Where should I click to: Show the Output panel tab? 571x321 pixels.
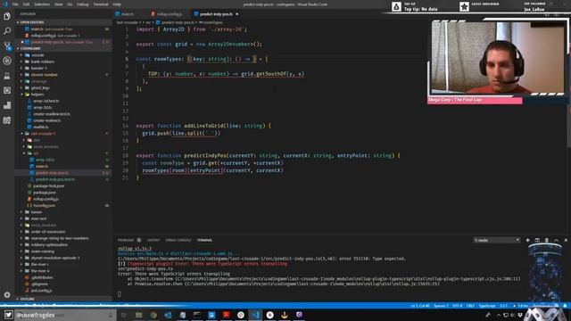[153, 240]
